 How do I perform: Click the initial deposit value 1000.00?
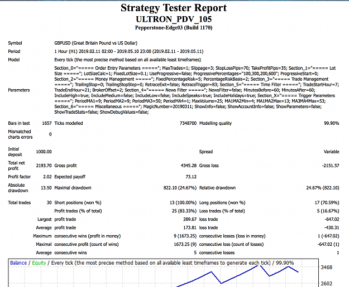(44, 152)
